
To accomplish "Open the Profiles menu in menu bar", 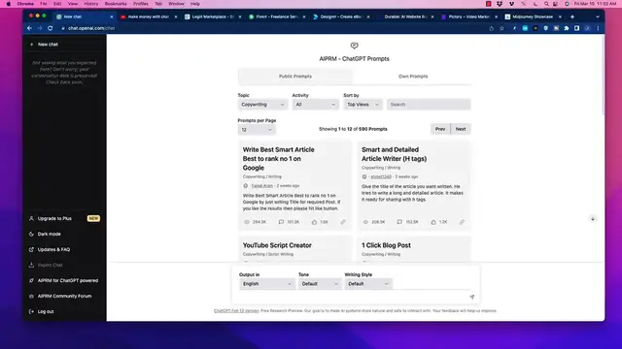I will pos(140,4).
